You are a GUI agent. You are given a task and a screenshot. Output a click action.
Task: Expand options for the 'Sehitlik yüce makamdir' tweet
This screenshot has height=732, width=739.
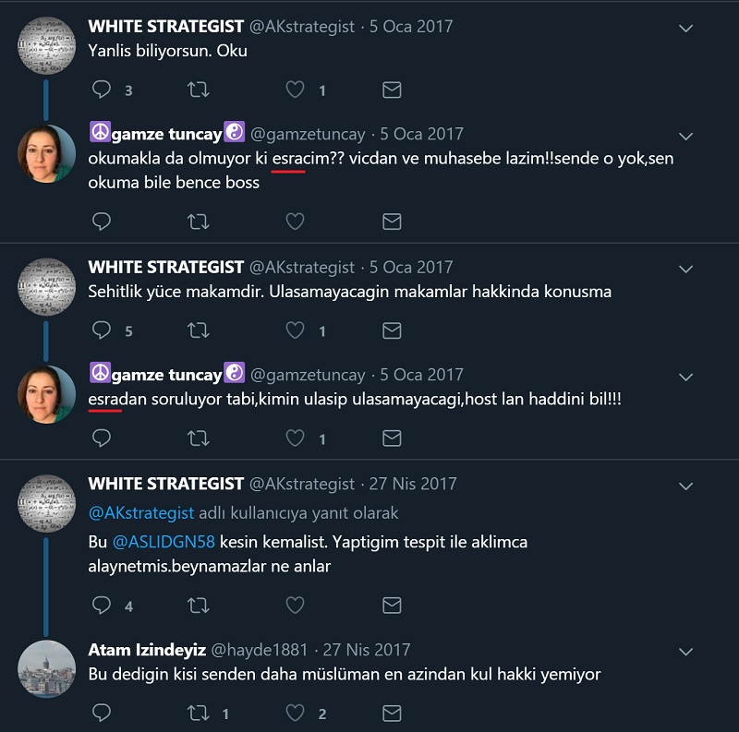coord(685,269)
